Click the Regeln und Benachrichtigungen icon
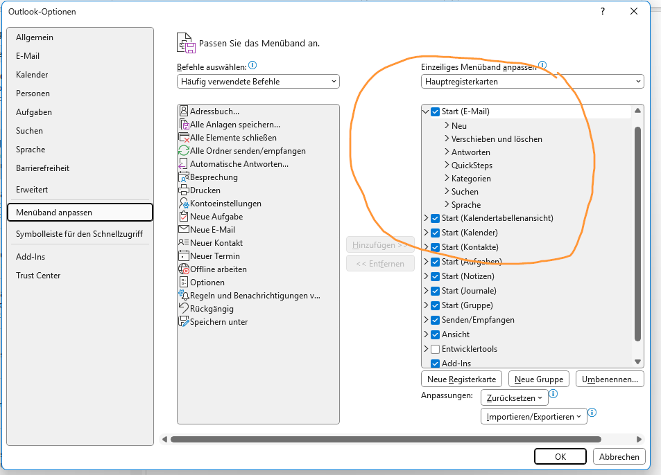 pos(184,295)
